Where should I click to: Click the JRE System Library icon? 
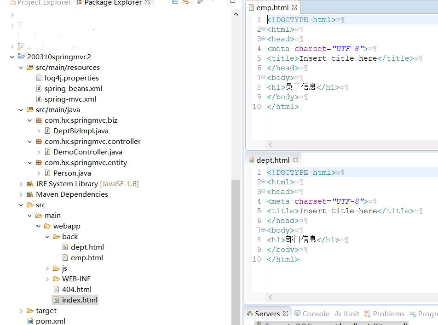click(x=30, y=184)
